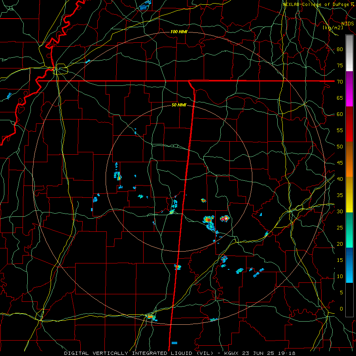Click the scale value 20
356x356 pixels.
[340, 244]
